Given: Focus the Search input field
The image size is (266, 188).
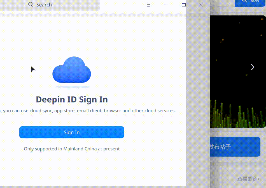Looking at the screenshot, I should coord(50,5).
